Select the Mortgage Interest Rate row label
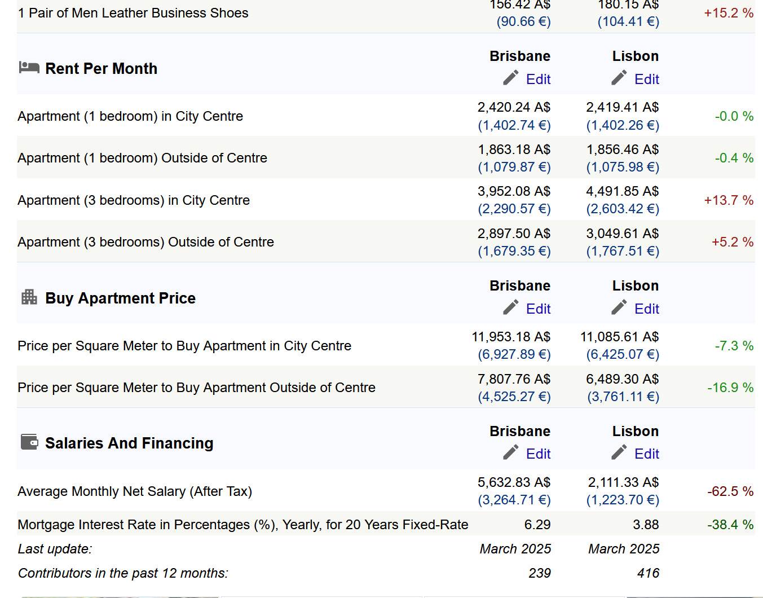 (x=243, y=525)
